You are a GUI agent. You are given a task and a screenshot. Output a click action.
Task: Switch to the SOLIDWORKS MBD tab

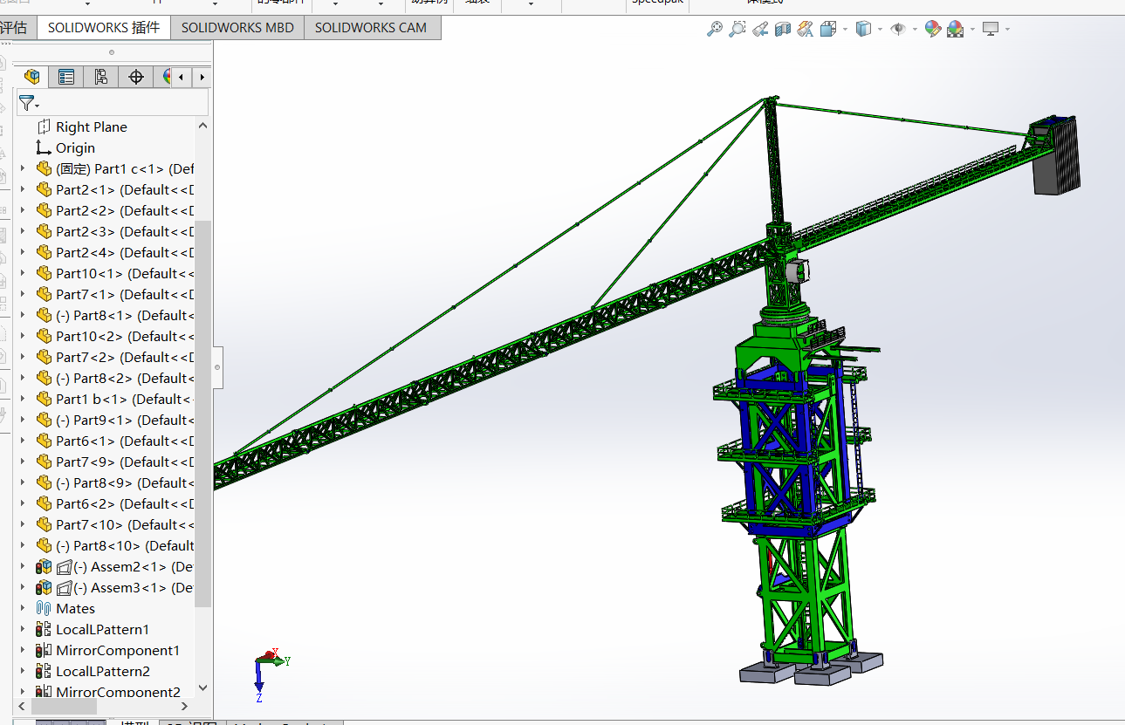pos(237,27)
